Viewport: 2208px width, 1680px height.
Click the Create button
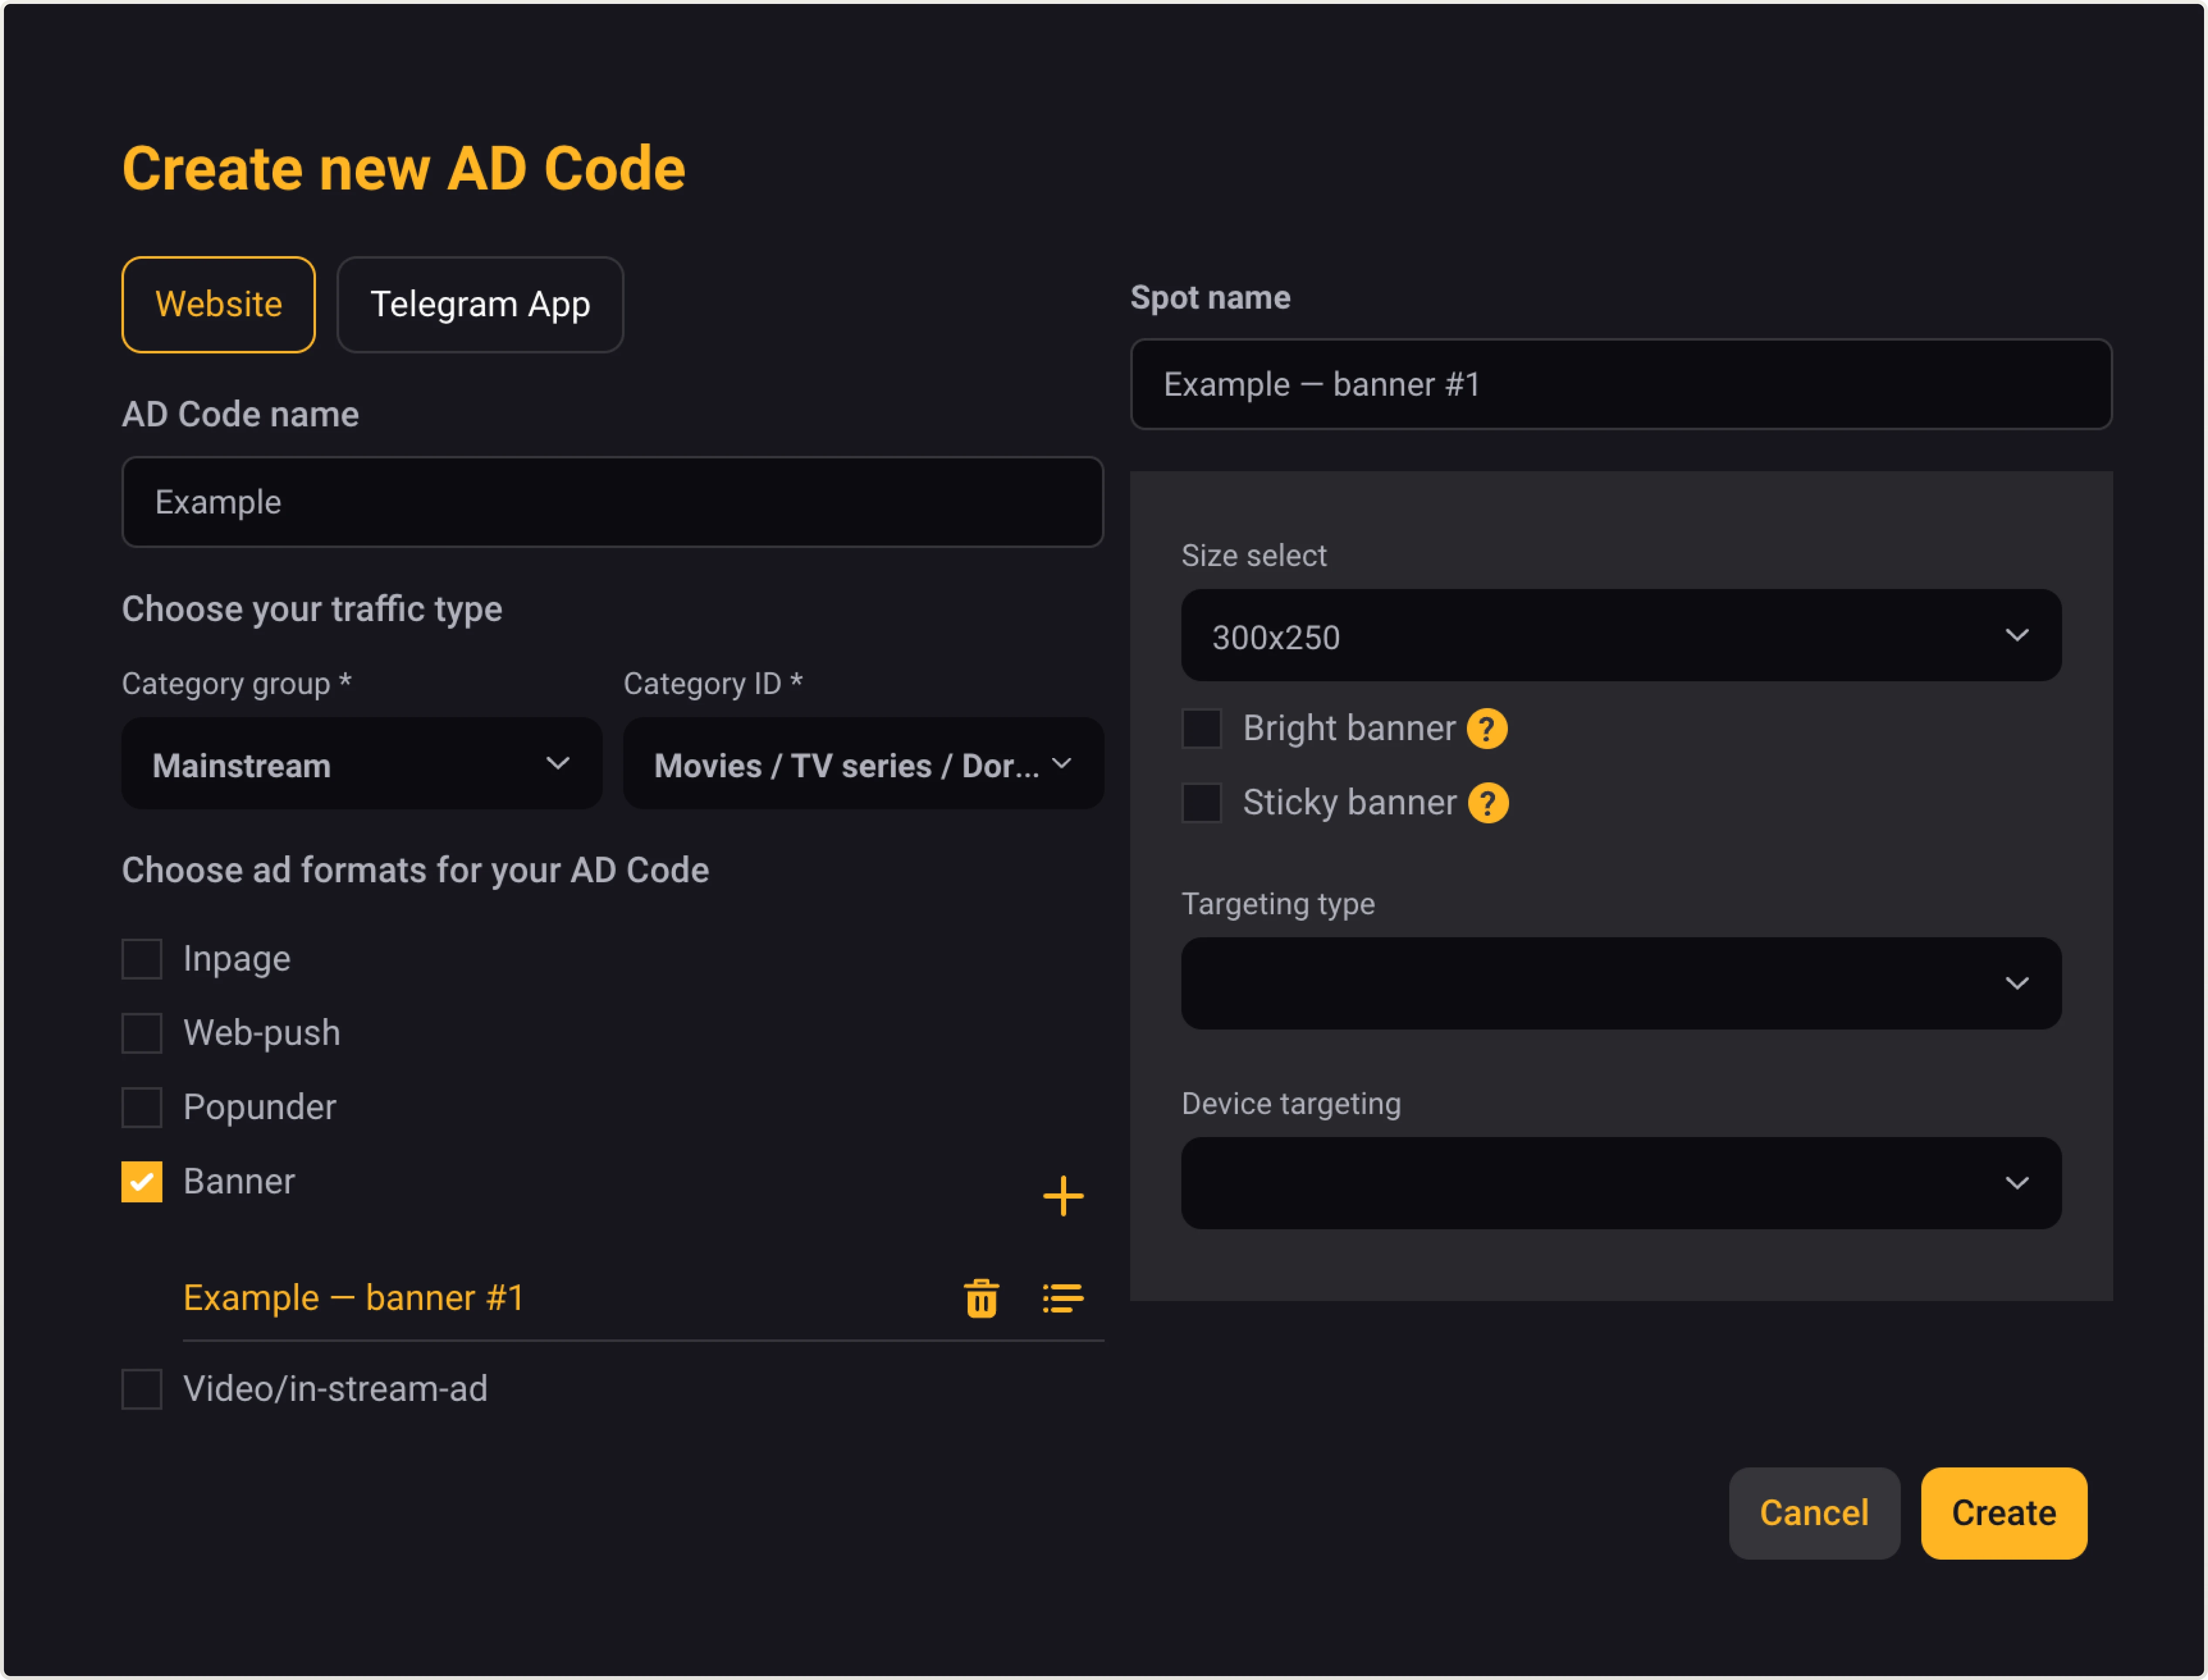[2003, 1513]
